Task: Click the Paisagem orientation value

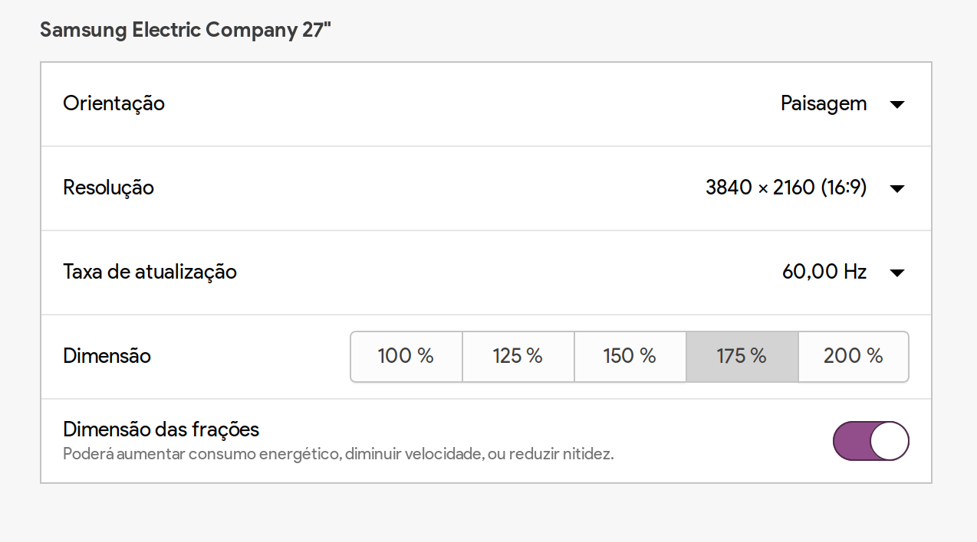Action: [x=824, y=103]
